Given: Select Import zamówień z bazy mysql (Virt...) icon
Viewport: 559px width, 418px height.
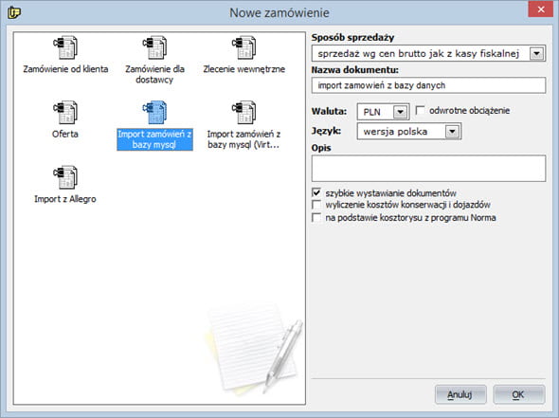Looking at the screenshot, I should click(x=243, y=113).
